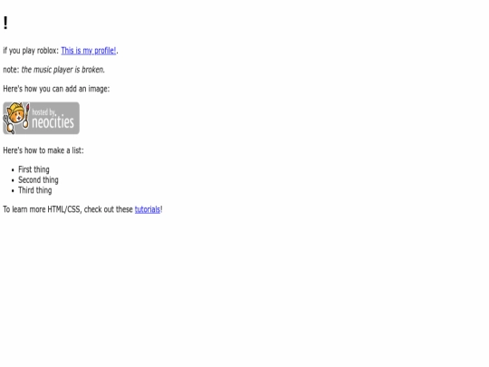Click the "neocities" wordmark on the badge
Viewport: 489px width, 367px height.
[53, 122]
